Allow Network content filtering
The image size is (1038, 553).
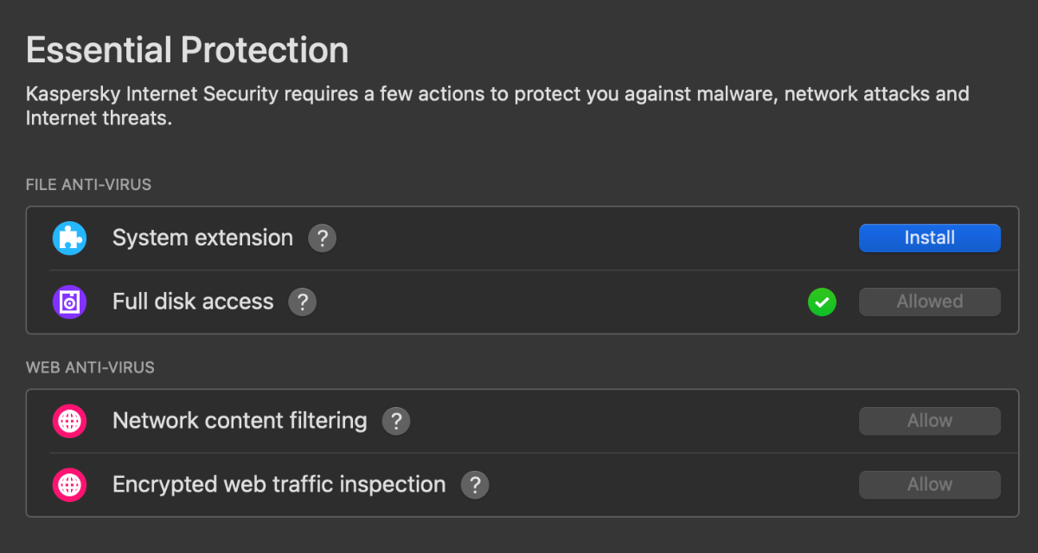tap(929, 421)
